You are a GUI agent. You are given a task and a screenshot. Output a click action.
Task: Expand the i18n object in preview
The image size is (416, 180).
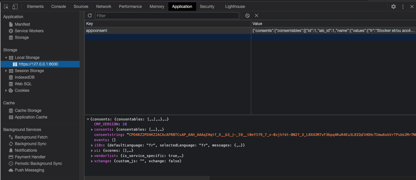click(92, 145)
